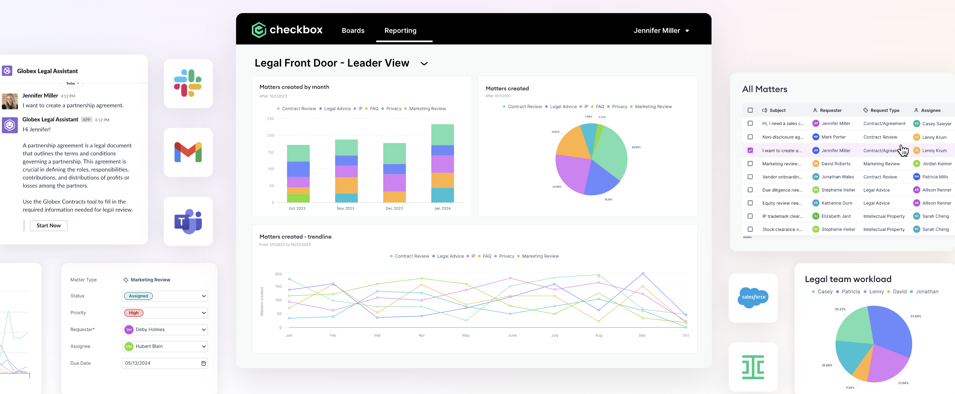Image resolution: width=955 pixels, height=394 pixels.
Task: Open the calendar picker on Due Date
Action: coord(203,363)
